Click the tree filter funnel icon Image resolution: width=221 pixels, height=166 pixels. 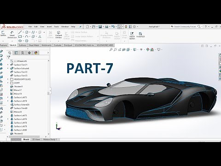point(9,57)
